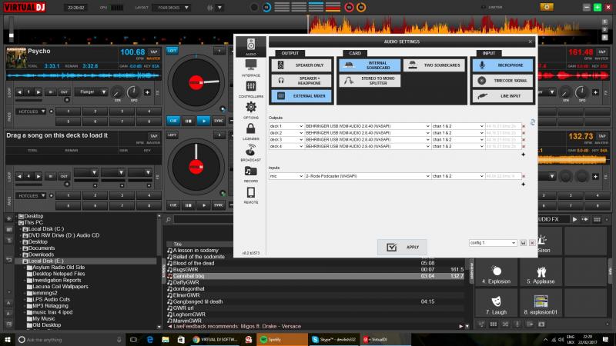
Task: Click deck 1 SYNC button
Action: [x=219, y=121]
